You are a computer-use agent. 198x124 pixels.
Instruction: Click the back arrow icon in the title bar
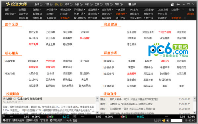(x=178, y=5)
